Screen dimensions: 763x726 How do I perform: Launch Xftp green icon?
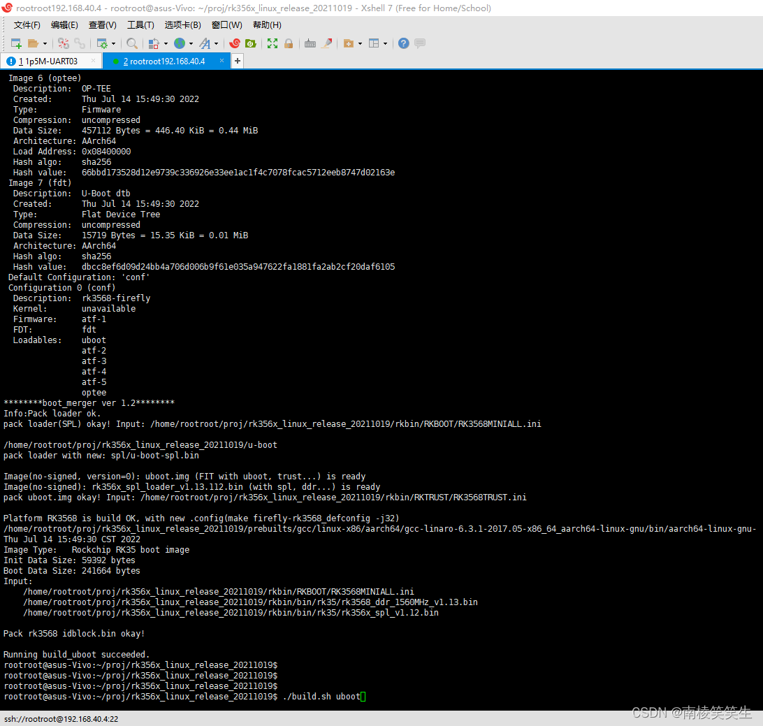pyautogui.click(x=251, y=43)
